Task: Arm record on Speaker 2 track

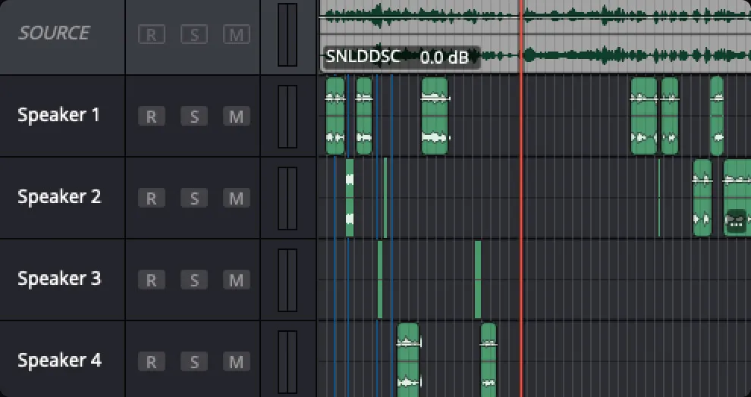Action: 151,198
